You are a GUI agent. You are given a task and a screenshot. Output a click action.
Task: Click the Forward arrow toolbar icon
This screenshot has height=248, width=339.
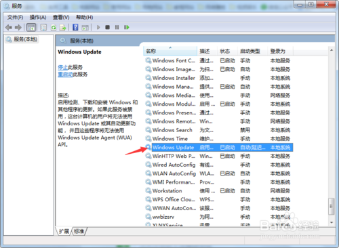[18, 27]
